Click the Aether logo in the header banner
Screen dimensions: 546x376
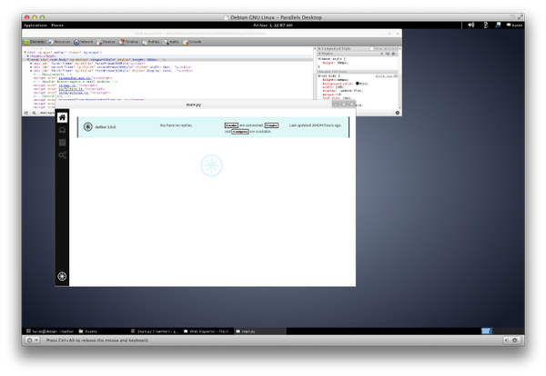[x=87, y=127]
